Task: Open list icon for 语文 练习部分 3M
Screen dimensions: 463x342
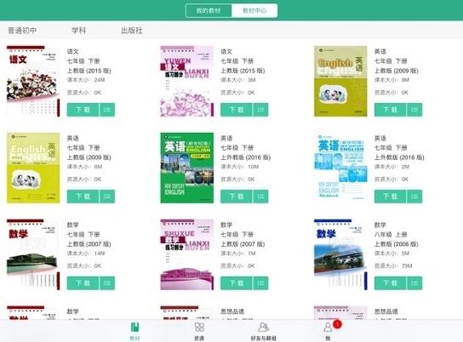Action: click(260, 110)
